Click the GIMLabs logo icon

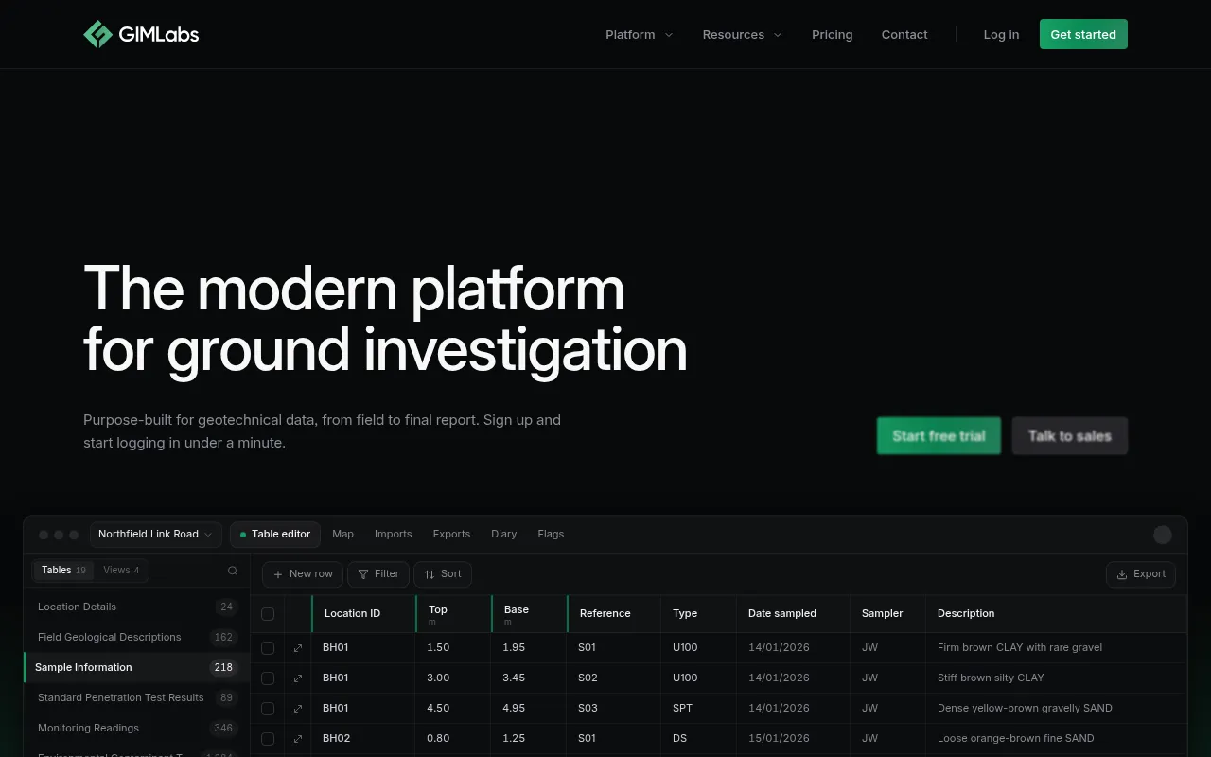pos(97,34)
